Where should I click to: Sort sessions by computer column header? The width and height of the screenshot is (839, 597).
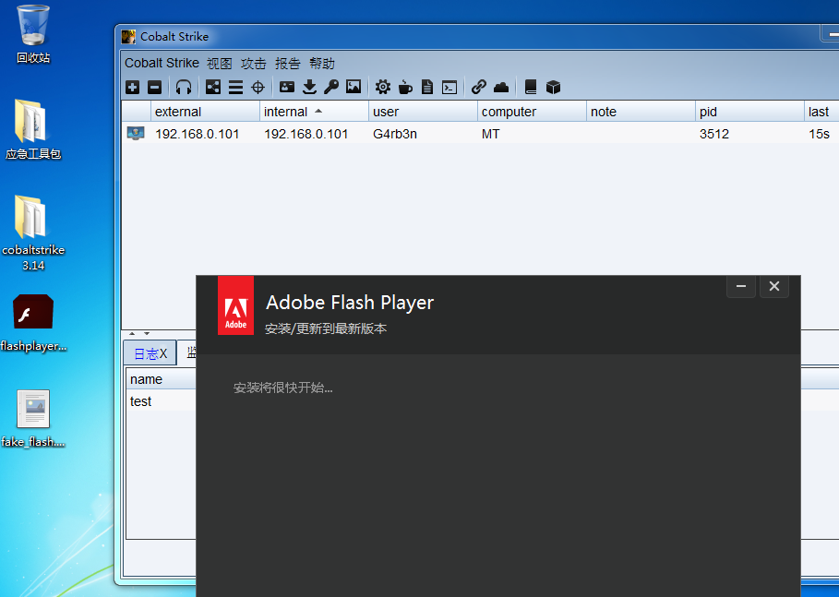coord(532,112)
